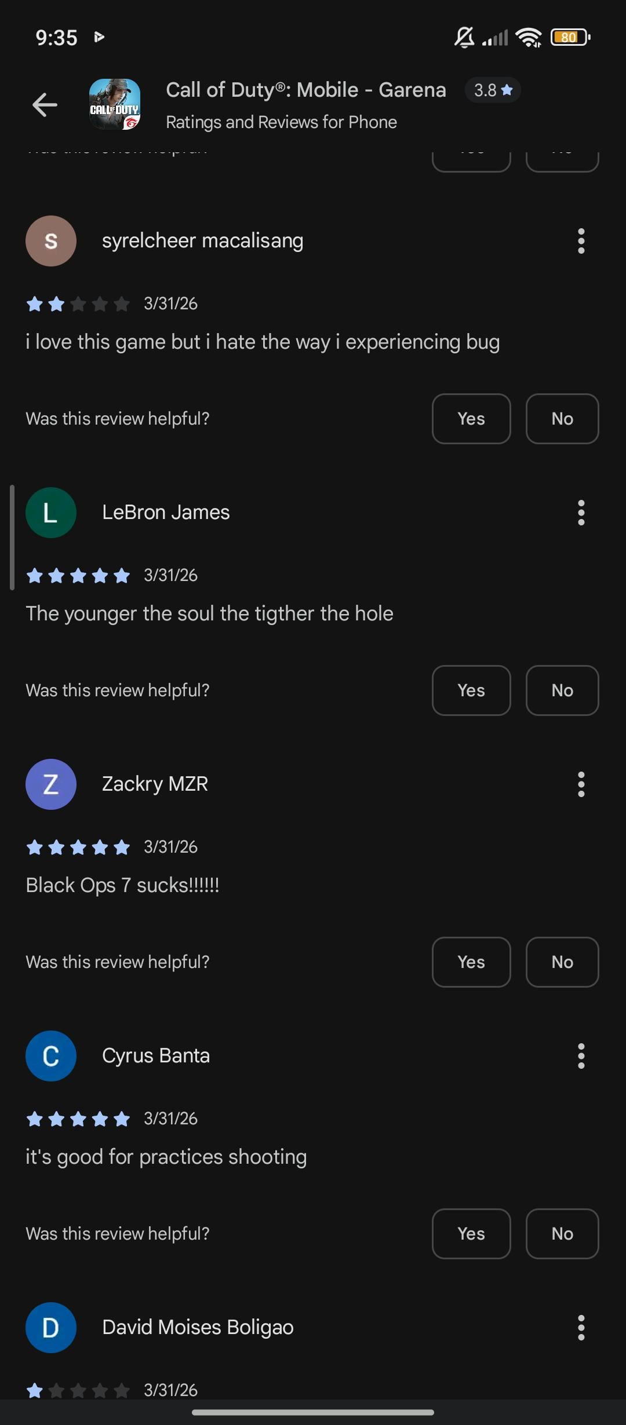Screen dimensions: 626x1425
Task: Tap Zackry MZR's purple profile avatar
Action: [x=51, y=784]
